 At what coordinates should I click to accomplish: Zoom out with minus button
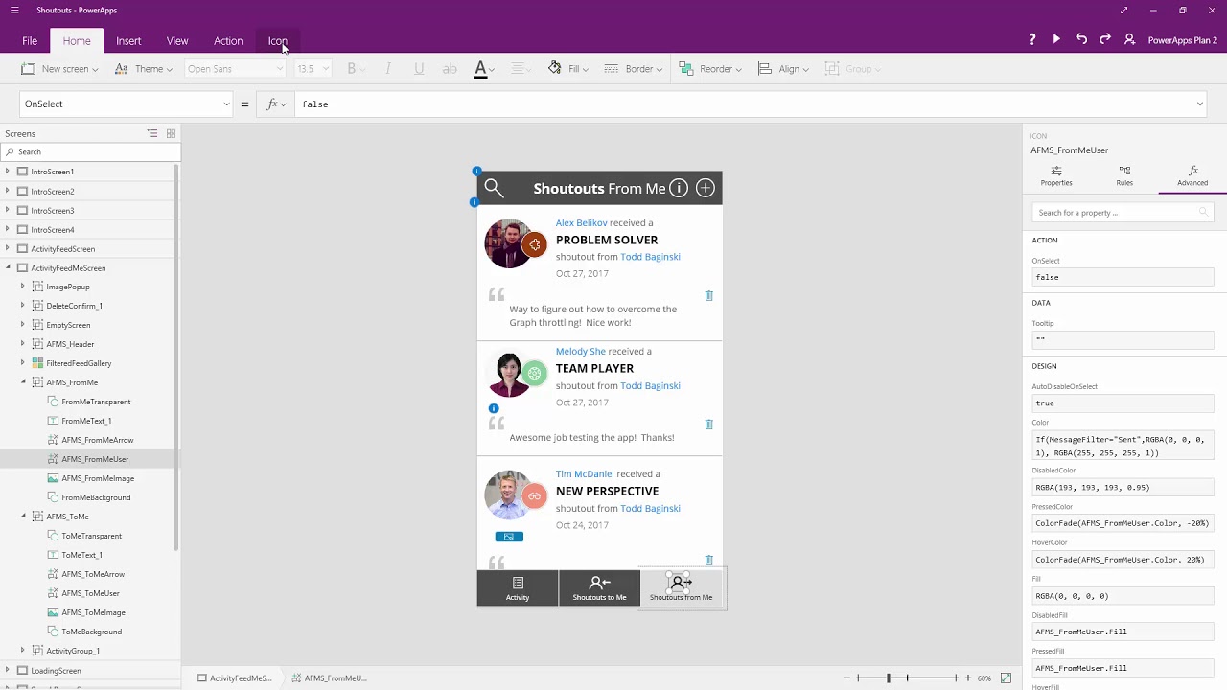(846, 678)
